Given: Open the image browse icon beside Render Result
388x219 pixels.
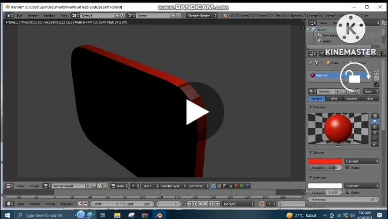Looking at the screenshot, I should point(47,186).
